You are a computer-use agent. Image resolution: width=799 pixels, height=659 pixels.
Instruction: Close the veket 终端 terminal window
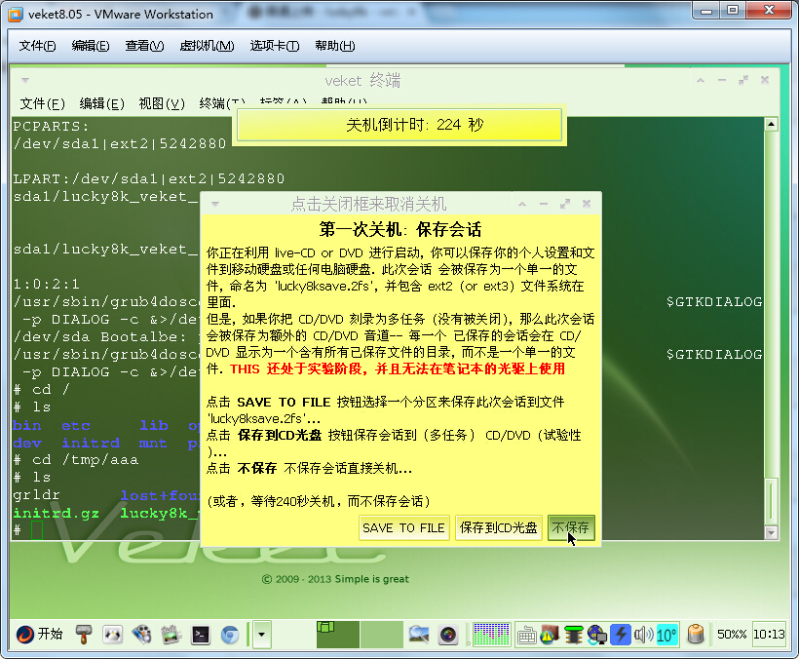tap(765, 80)
